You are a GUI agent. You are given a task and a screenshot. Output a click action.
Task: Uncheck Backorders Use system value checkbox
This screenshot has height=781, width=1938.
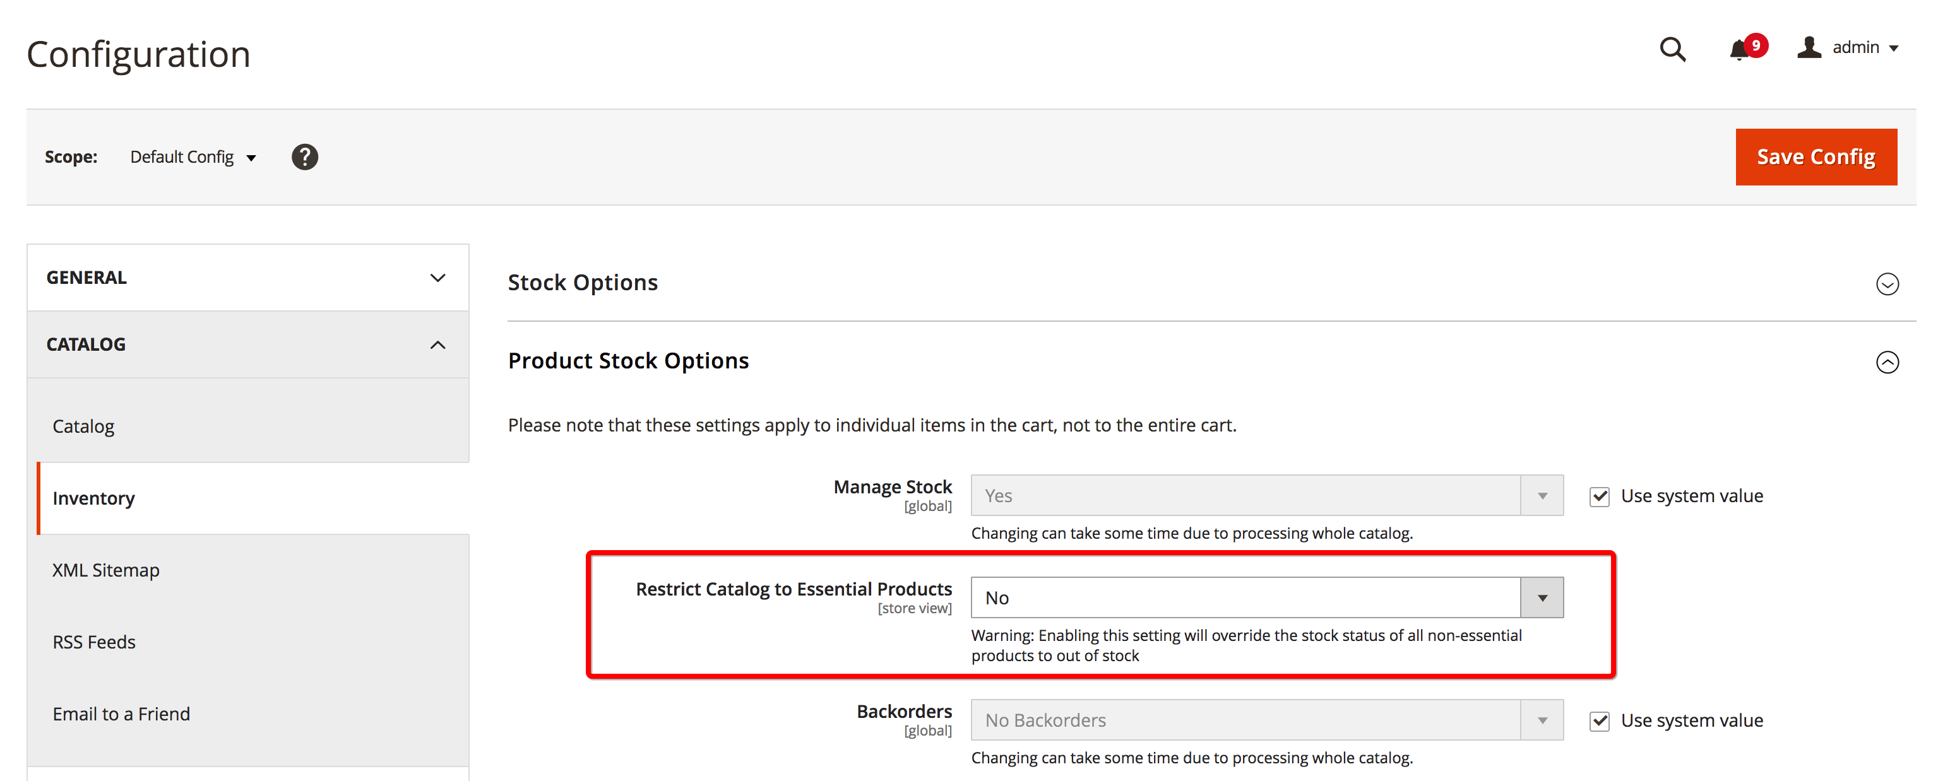click(1600, 722)
